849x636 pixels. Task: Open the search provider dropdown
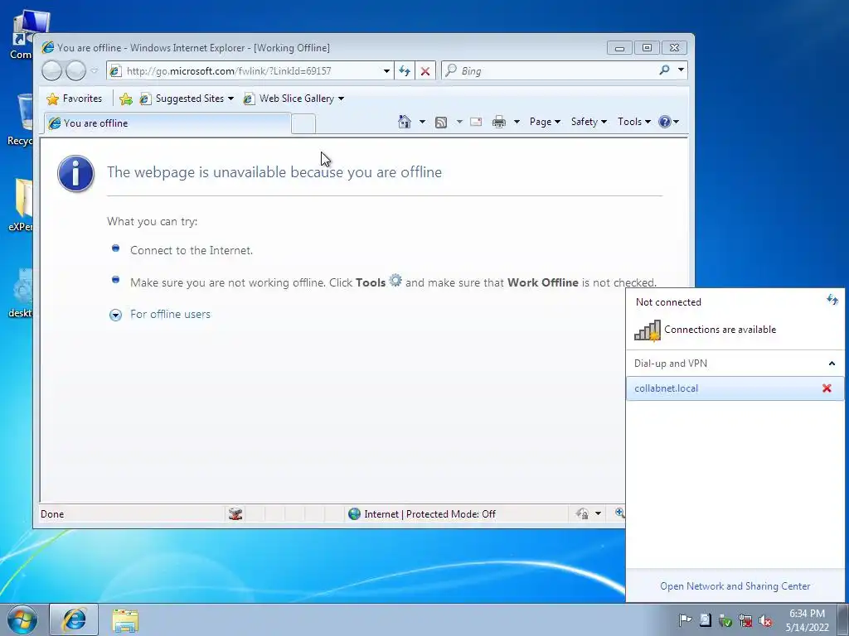(681, 70)
